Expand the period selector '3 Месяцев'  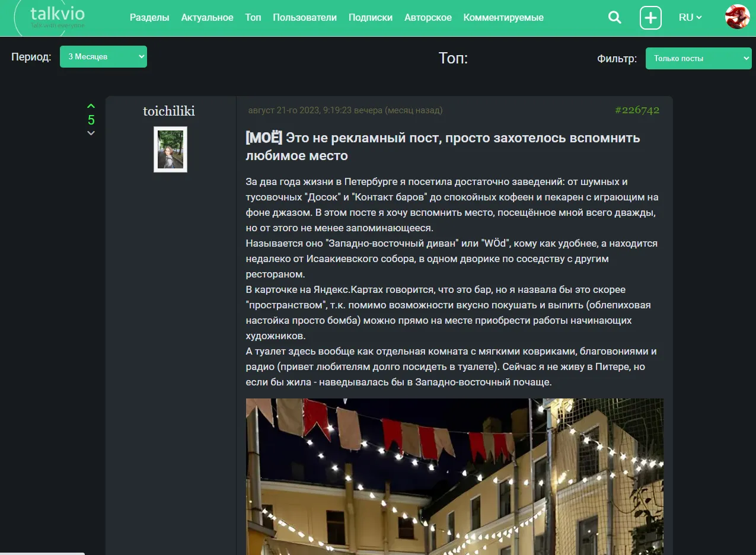tap(103, 57)
